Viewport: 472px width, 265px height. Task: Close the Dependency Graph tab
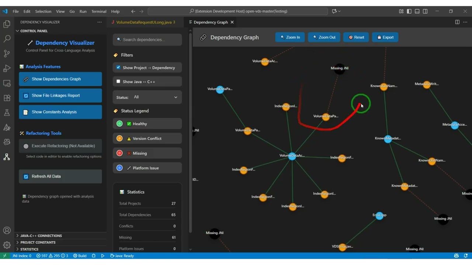(x=232, y=22)
